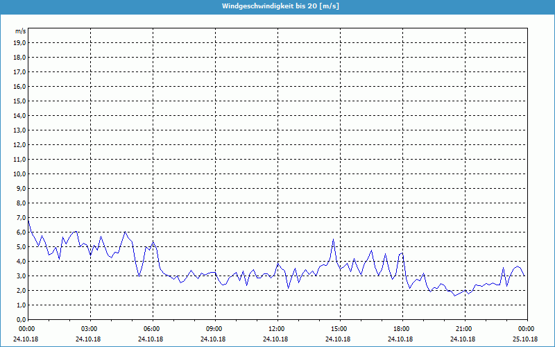The image size is (555, 347).
Task: Click the 06:00 time axis label
Action: point(152,329)
